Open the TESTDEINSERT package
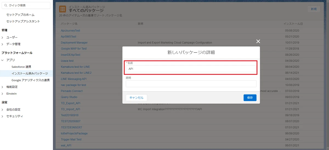The width and height of the screenshot is (329, 150). [71, 127]
